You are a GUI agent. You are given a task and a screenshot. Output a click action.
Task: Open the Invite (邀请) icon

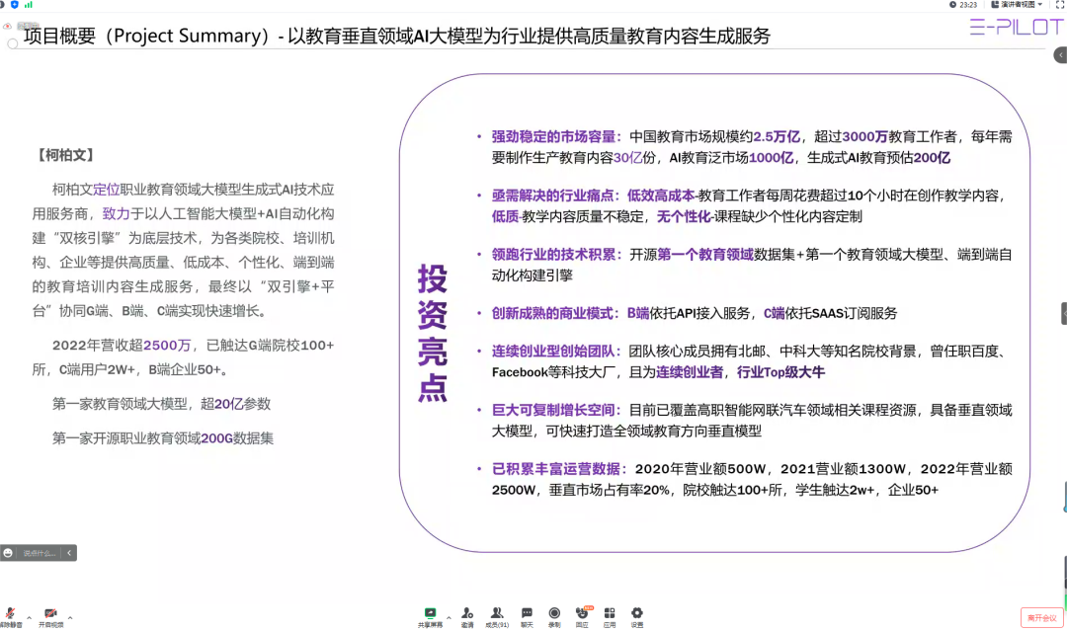tap(467, 613)
